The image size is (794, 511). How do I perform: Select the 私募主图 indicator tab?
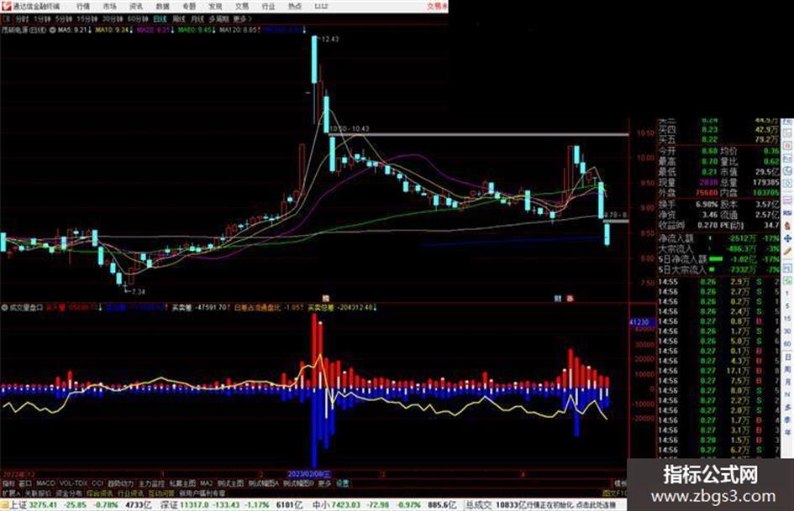[x=182, y=483]
